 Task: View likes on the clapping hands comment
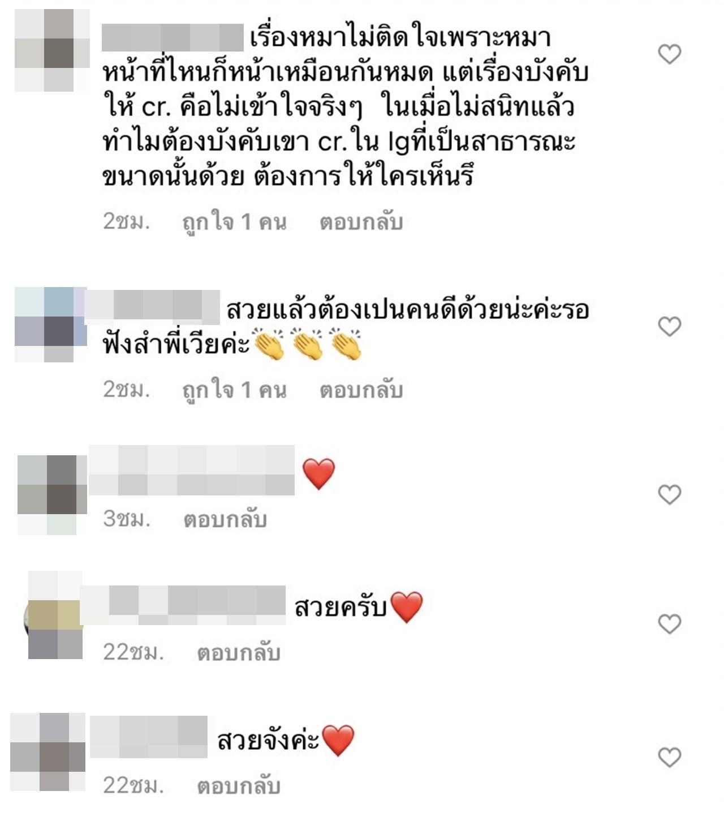point(234,390)
